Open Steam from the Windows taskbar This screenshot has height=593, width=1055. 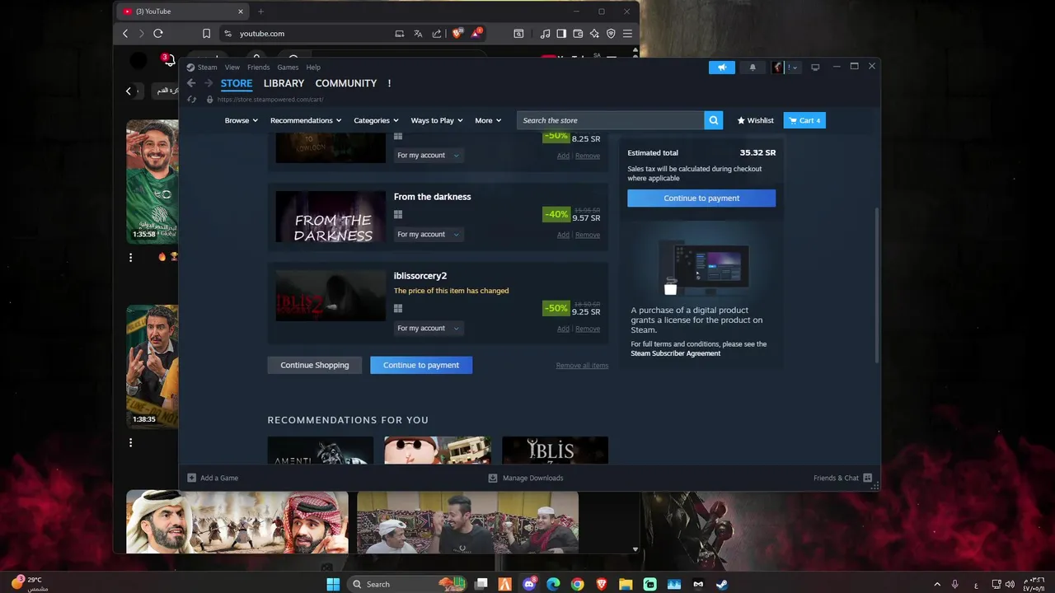(722, 584)
